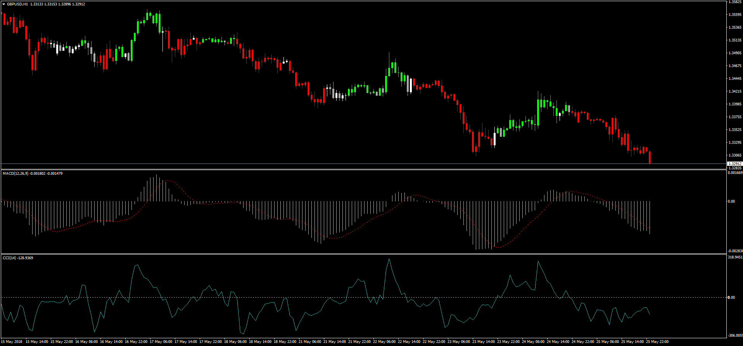Screen dimensions: 743x346
Task: Click the -0.002838 MACD scale minimum
Action: [735, 251]
